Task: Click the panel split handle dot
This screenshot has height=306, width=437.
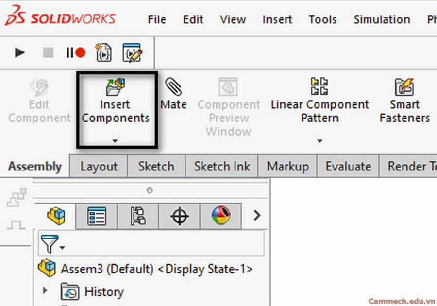Action: tap(150, 190)
